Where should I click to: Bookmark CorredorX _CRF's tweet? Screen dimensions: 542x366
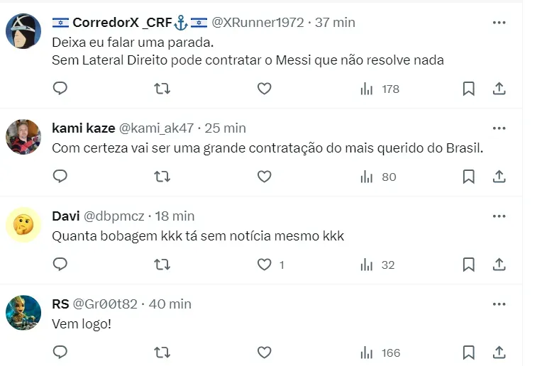tap(468, 89)
